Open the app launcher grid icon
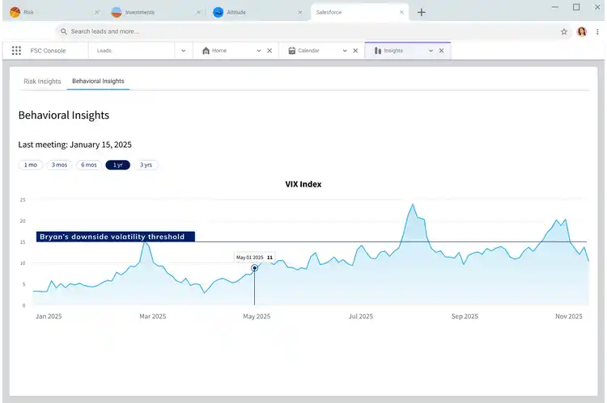The width and height of the screenshot is (607, 403). (16, 50)
